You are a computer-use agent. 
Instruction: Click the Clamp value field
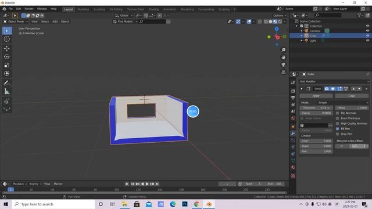coord(316,113)
